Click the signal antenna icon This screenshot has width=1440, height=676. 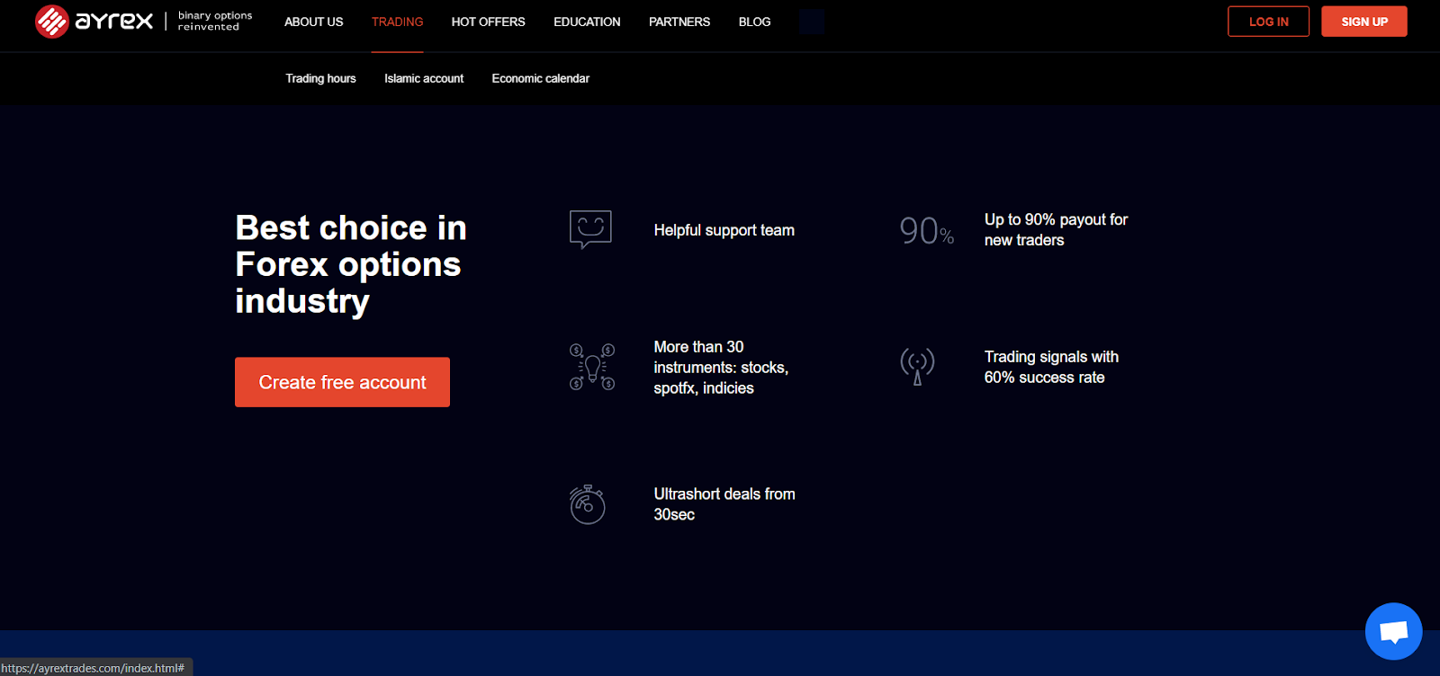click(x=917, y=367)
